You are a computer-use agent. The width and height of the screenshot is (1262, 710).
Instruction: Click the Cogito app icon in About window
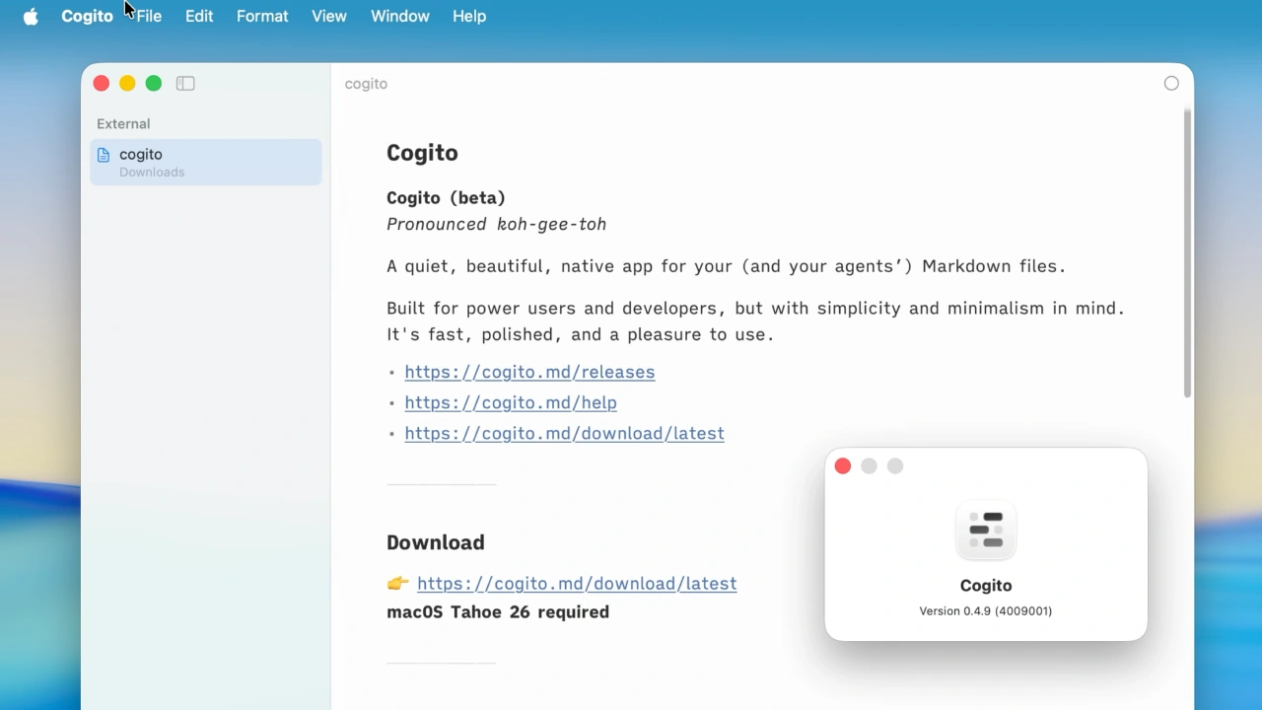coord(986,530)
